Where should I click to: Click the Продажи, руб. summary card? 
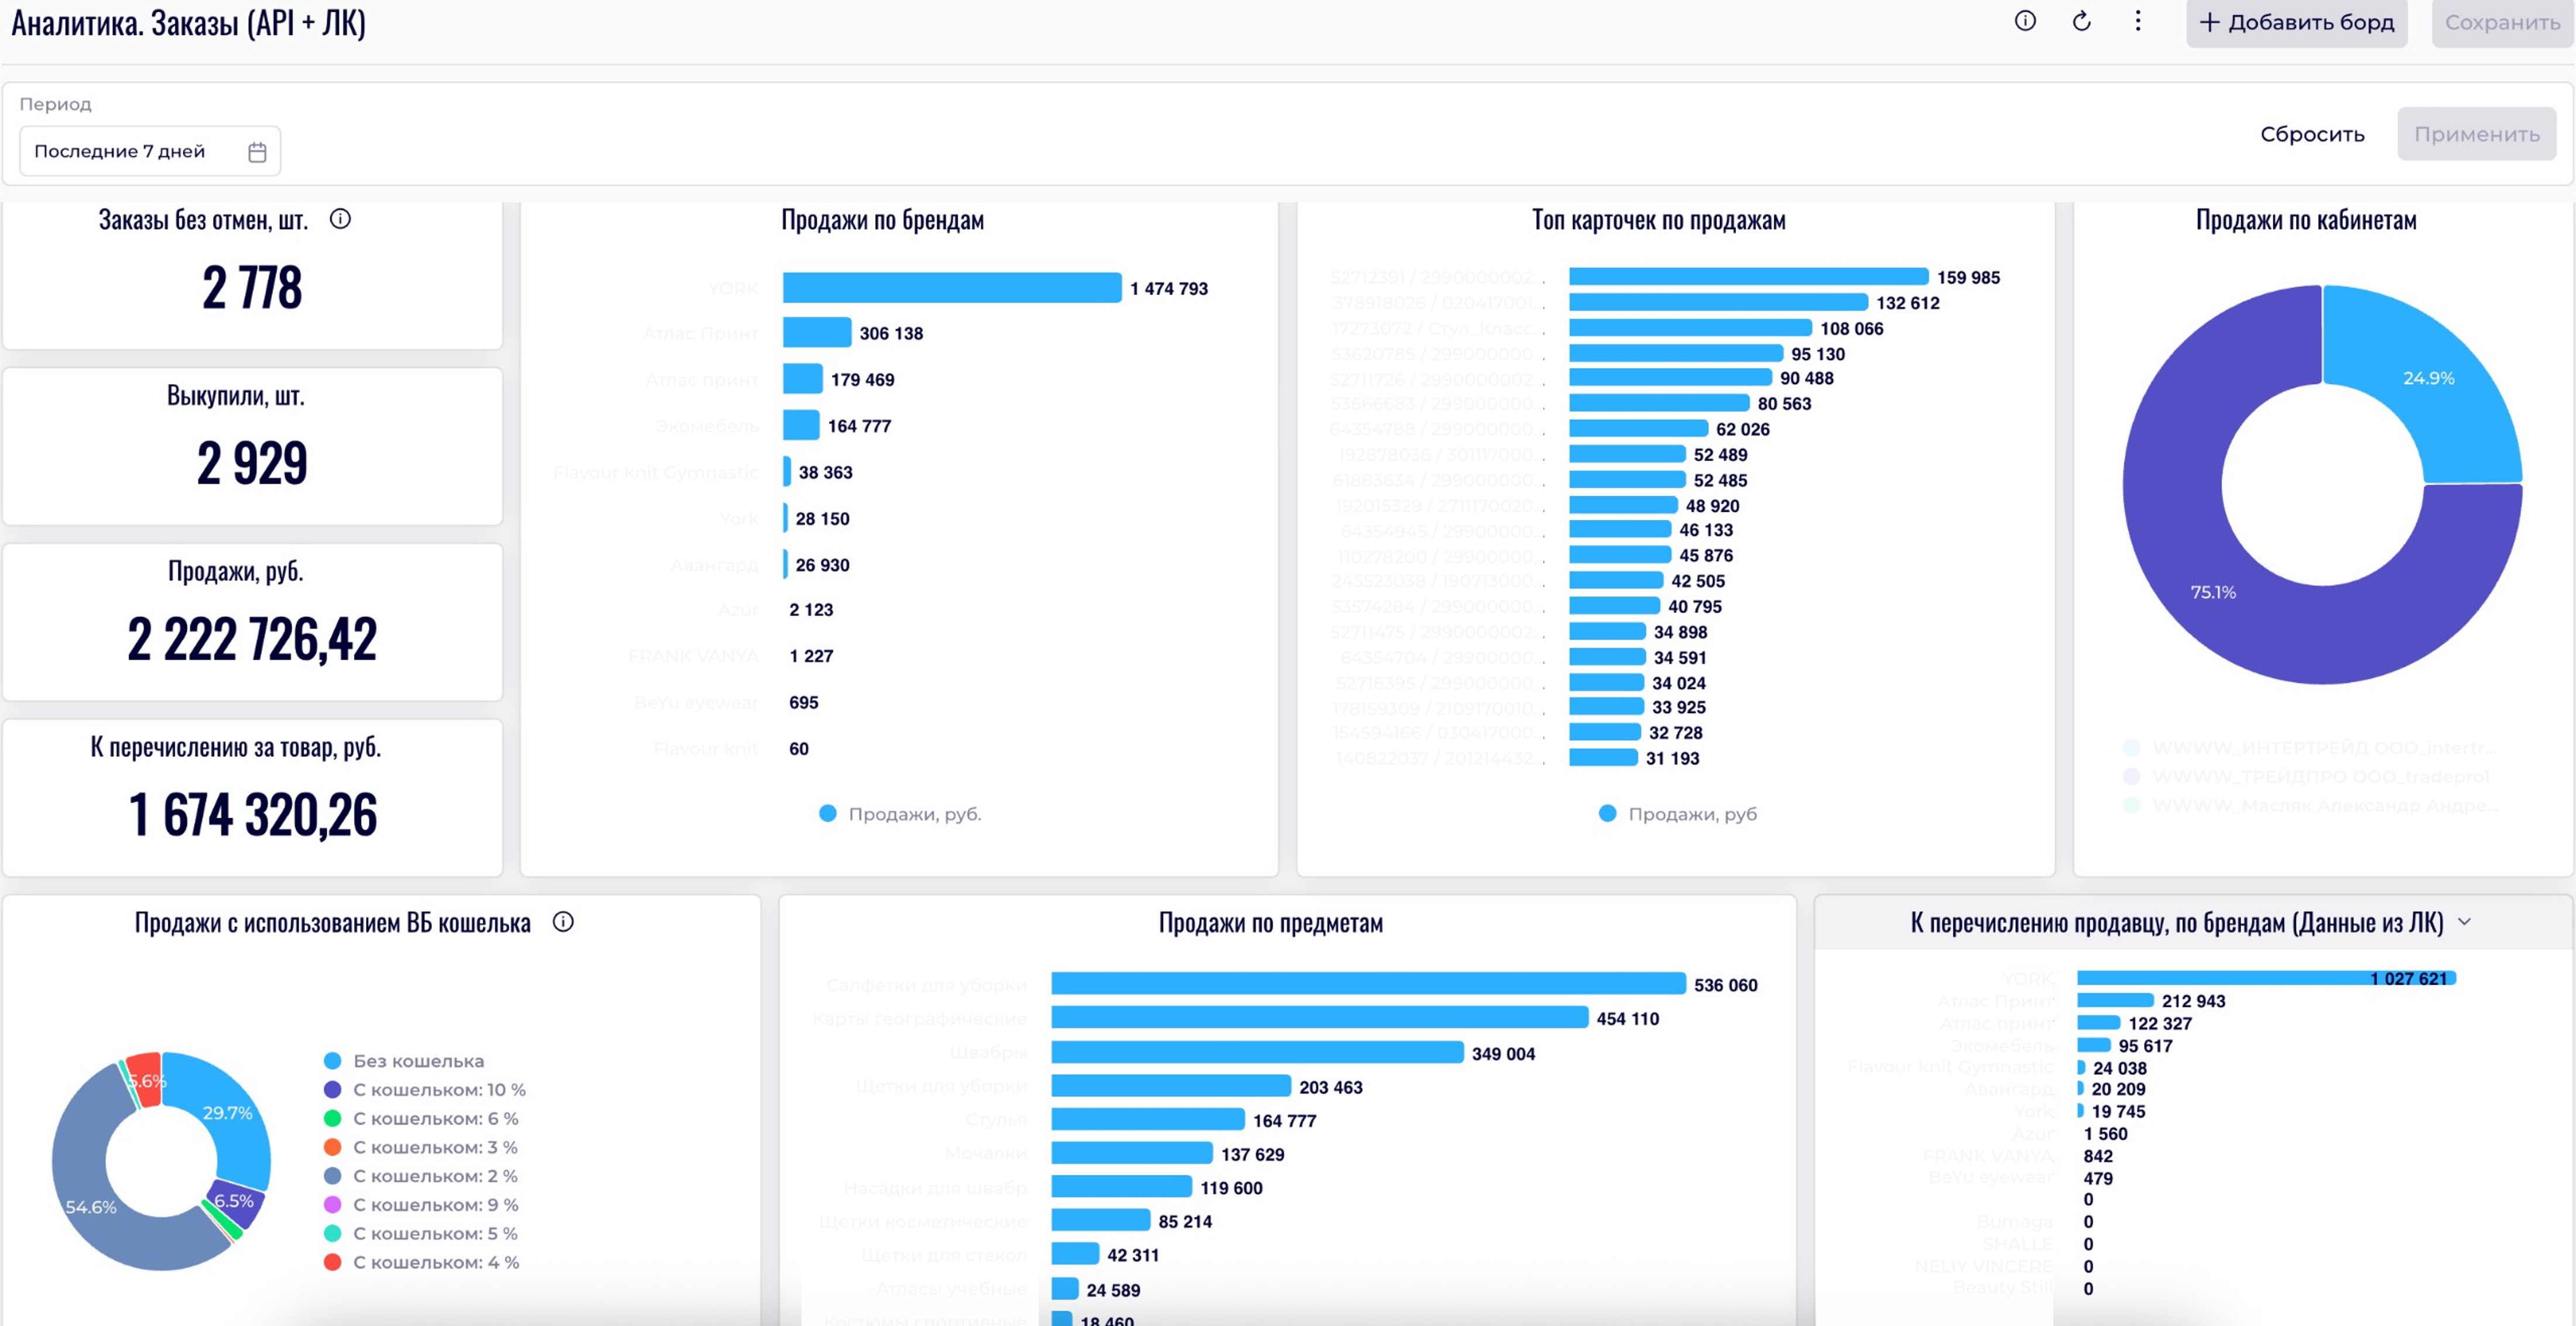(x=252, y=621)
